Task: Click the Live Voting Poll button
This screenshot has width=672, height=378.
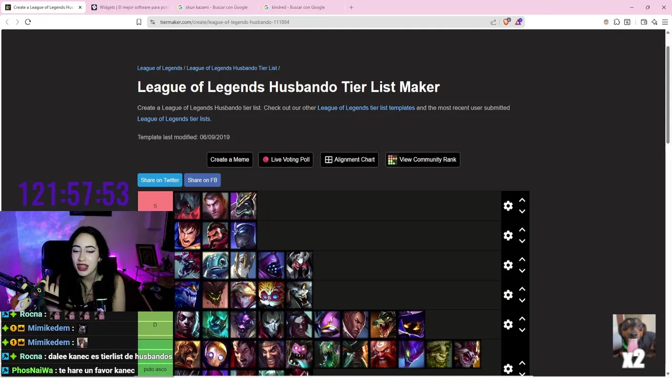Action: (x=286, y=160)
